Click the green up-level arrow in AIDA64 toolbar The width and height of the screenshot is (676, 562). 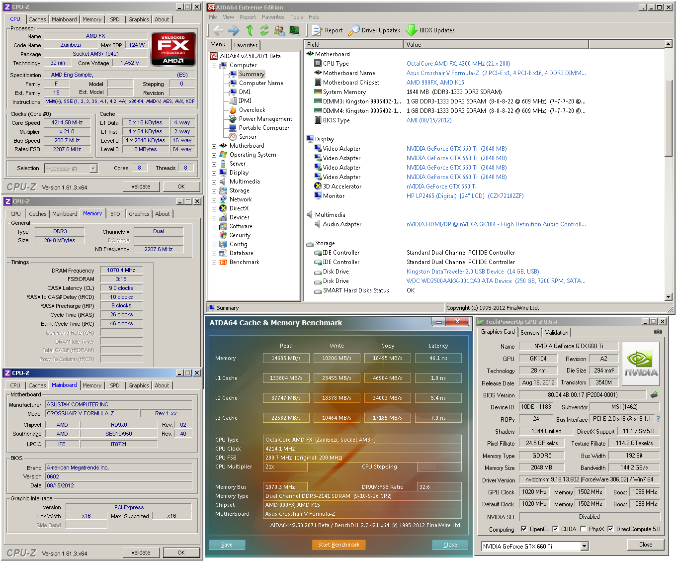click(250, 30)
